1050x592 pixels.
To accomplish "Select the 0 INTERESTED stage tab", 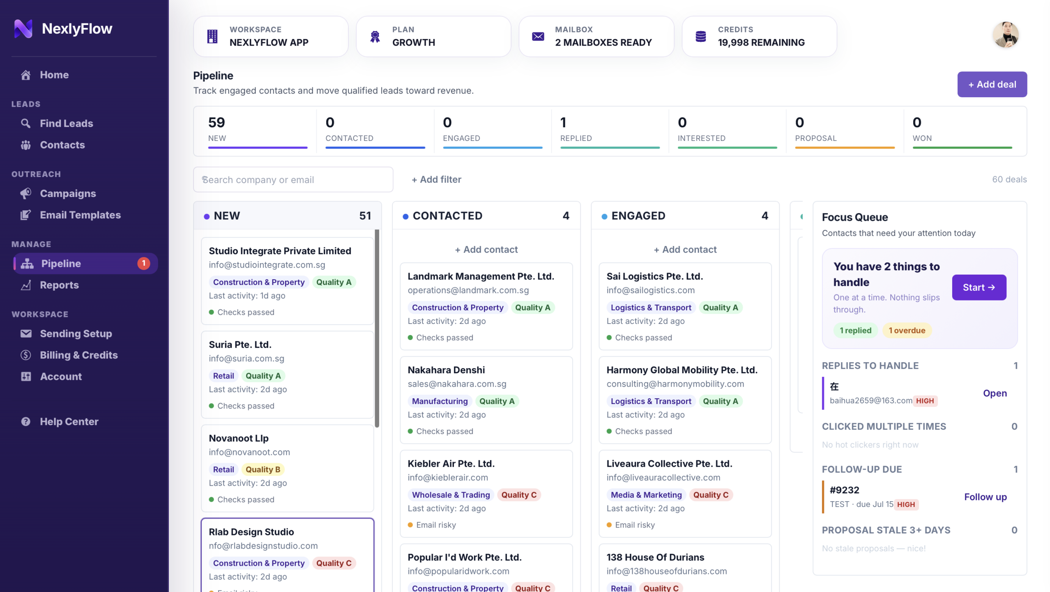I will [x=728, y=131].
